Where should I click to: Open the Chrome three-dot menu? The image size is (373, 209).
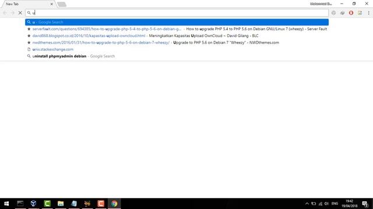[368, 13]
